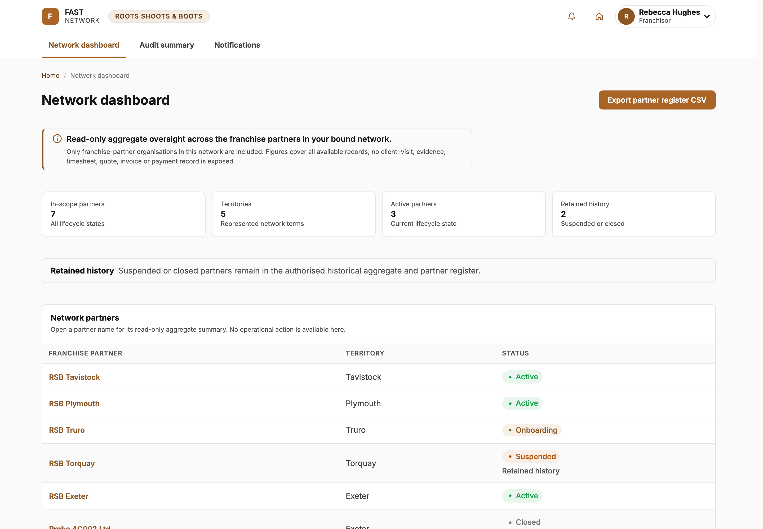The height and width of the screenshot is (529, 763).
Task: Click Rebecca Hughes avatar circle
Action: (x=626, y=16)
